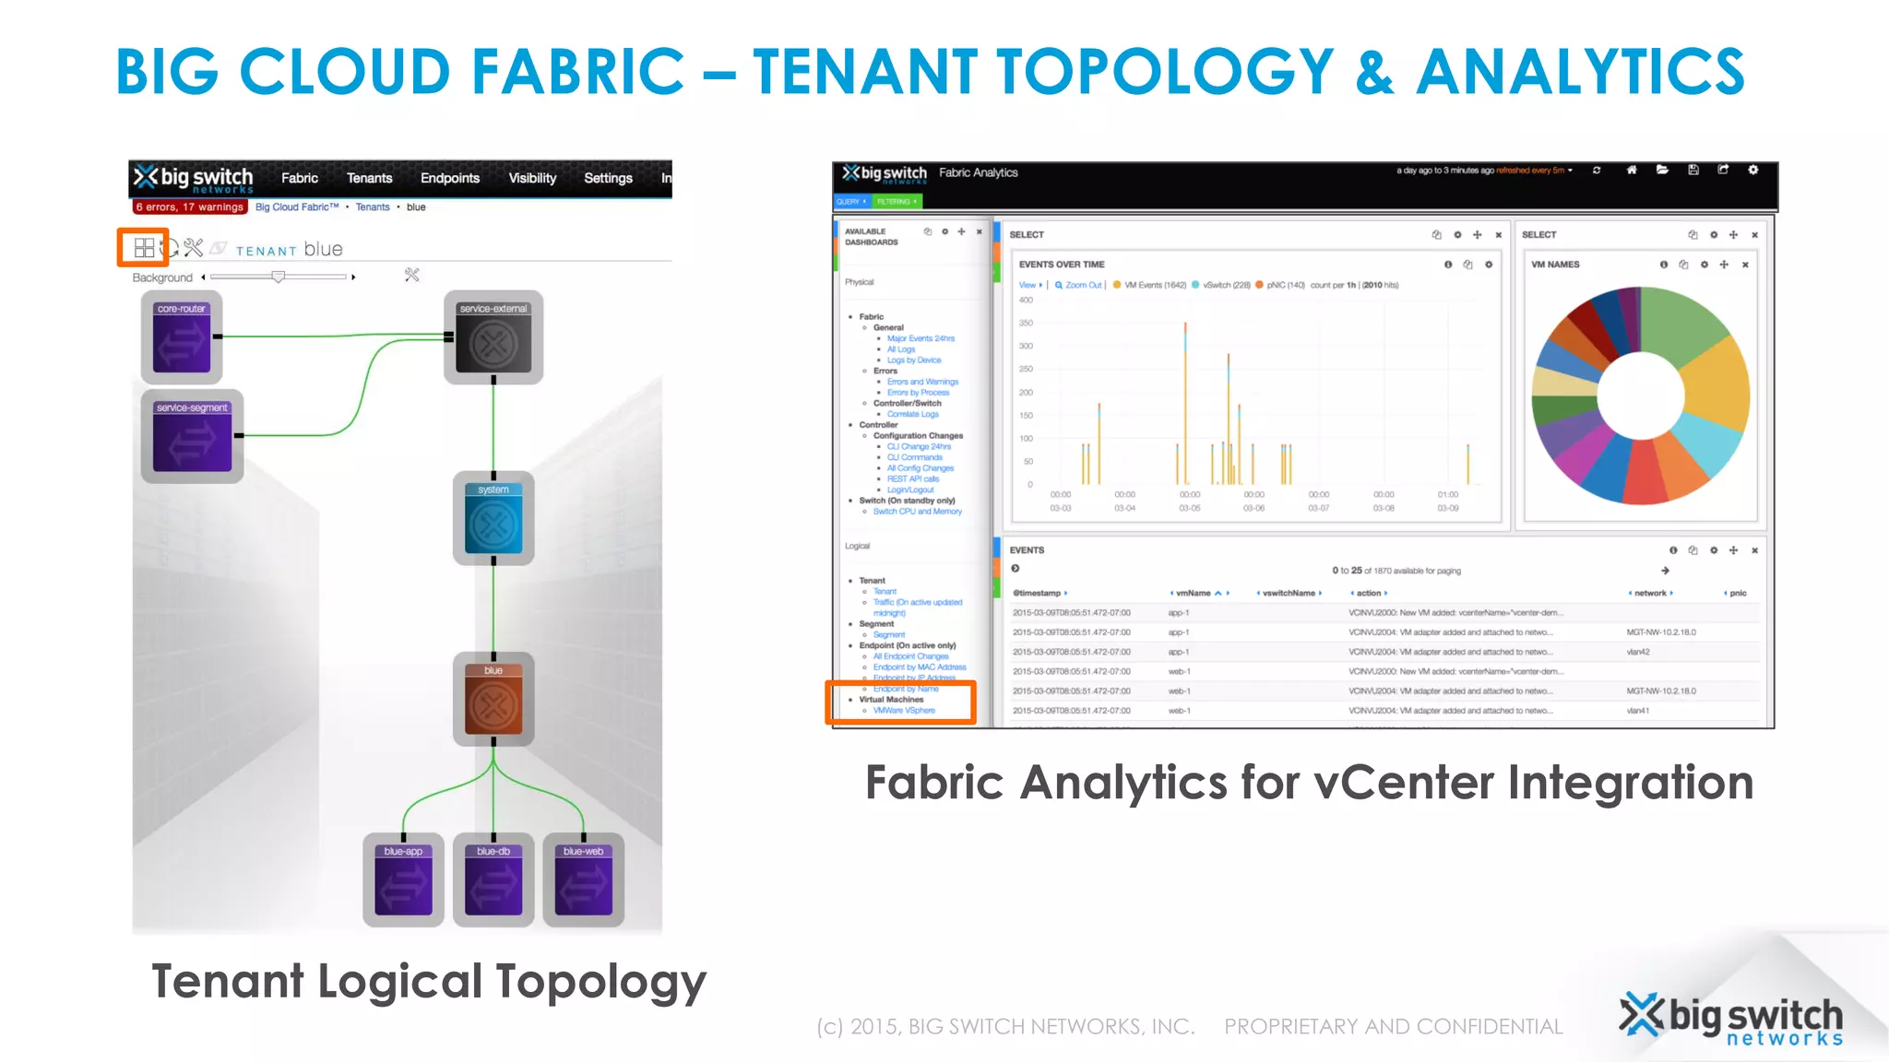Screen dimensions: 1889x1062
Task: Open the refresh interval dropdown arrow
Action: pos(1570,171)
